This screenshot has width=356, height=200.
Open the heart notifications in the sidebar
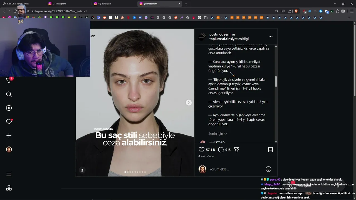point(9,122)
